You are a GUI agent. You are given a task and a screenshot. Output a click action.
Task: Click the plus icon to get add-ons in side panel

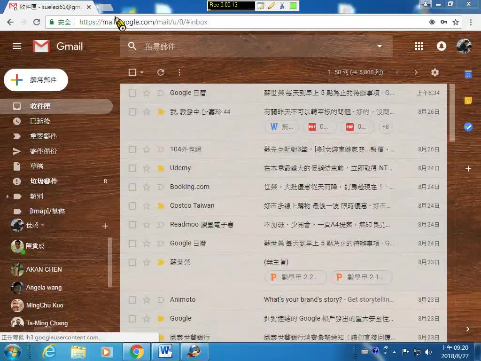point(468,169)
